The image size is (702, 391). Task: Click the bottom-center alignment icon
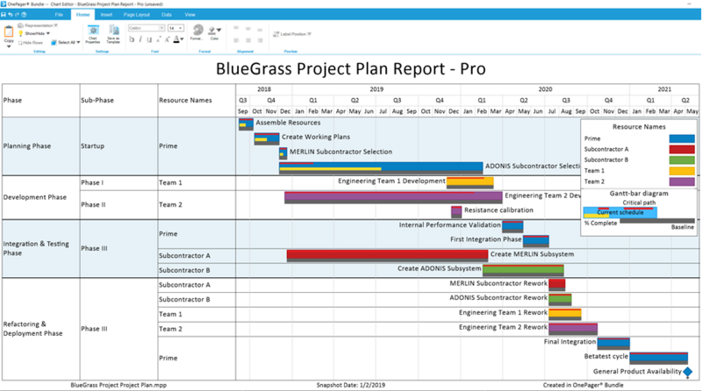(248, 40)
